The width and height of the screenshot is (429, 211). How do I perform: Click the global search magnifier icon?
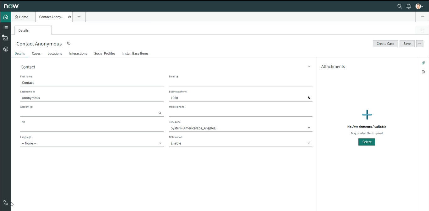pos(399,6)
